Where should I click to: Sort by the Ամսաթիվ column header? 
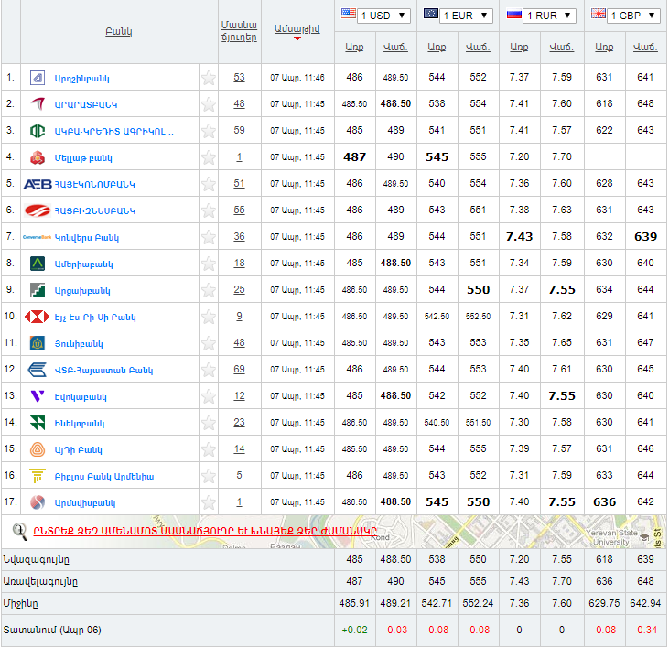click(x=297, y=27)
